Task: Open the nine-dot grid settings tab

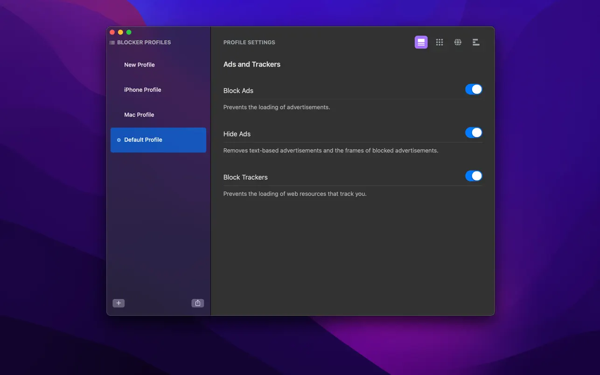Action: (x=440, y=42)
